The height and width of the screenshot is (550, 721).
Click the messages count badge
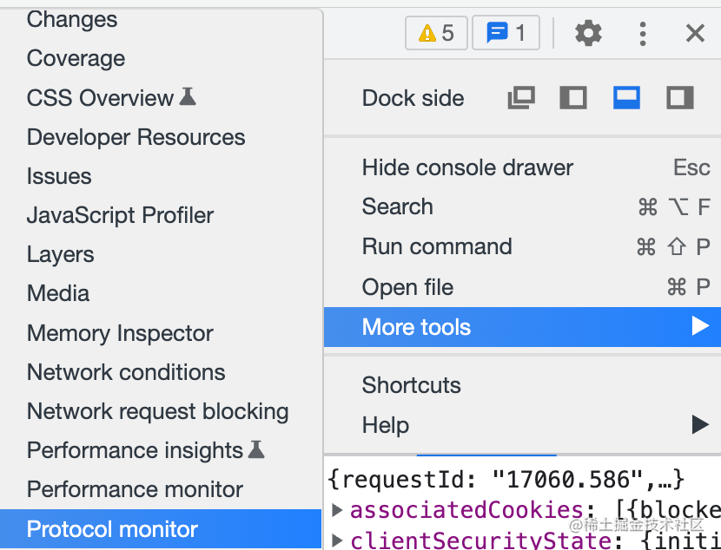(x=506, y=34)
